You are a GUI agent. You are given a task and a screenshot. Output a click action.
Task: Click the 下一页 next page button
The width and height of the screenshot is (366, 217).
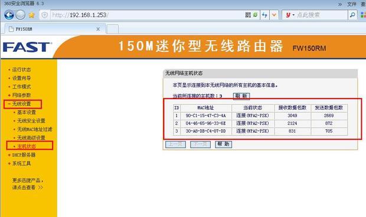pyautogui.click(x=200, y=144)
